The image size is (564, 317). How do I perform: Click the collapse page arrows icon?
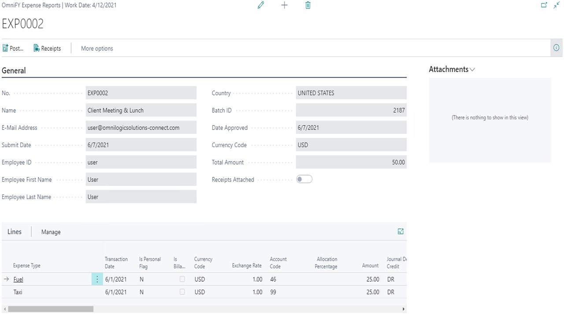pyautogui.click(x=557, y=5)
